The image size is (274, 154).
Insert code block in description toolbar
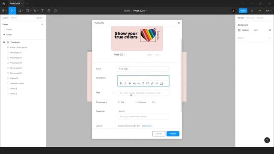pyautogui.click(x=161, y=83)
